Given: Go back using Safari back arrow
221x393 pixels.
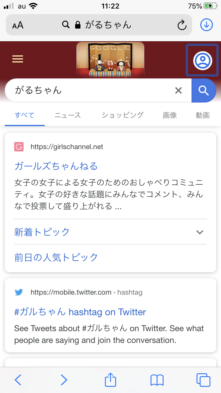Looking at the screenshot, I should click(18, 380).
